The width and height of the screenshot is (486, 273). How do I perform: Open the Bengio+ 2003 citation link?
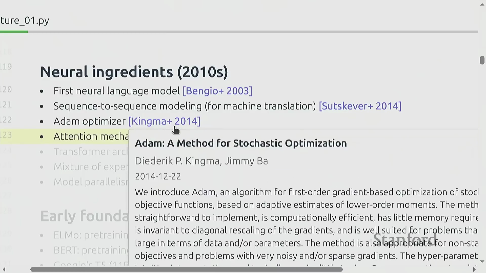tap(217, 91)
